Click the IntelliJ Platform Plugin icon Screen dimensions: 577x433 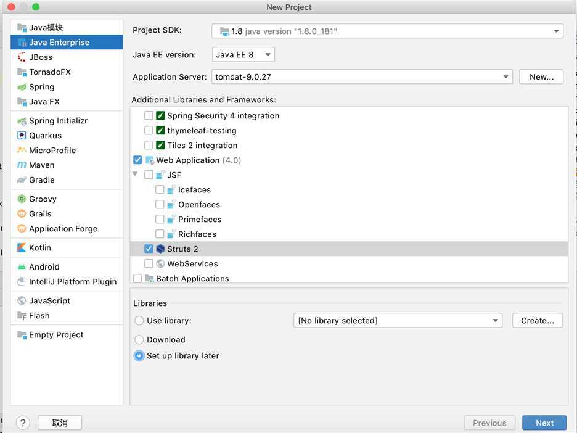22,282
